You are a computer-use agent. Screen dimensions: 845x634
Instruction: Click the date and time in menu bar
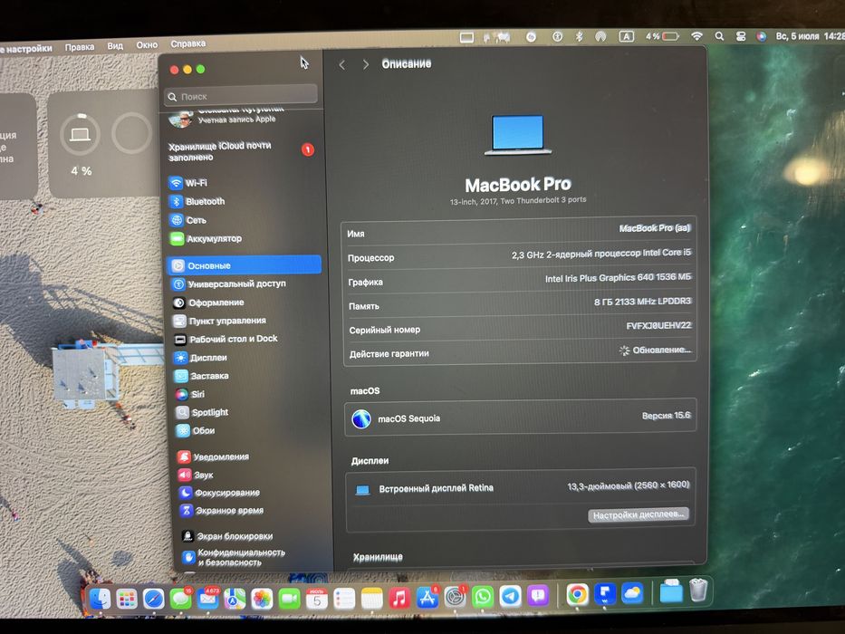pyautogui.click(x=810, y=36)
